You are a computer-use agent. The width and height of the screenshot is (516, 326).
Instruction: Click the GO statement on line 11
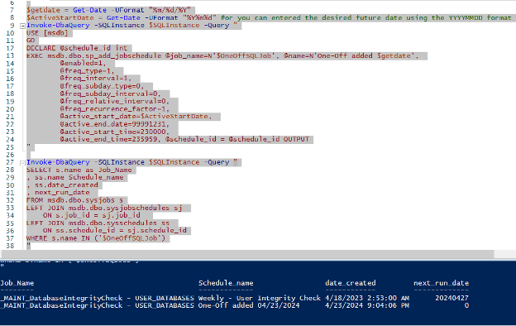pos(31,41)
